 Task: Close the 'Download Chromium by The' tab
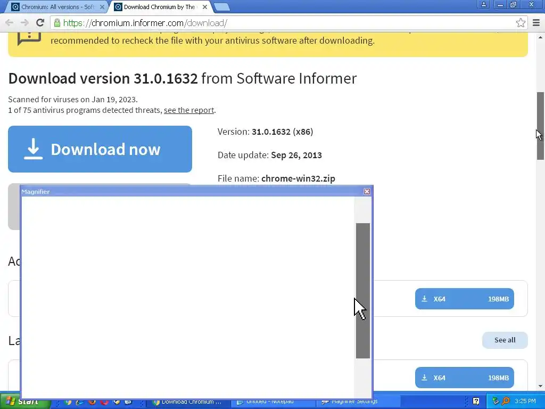(205, 7)
